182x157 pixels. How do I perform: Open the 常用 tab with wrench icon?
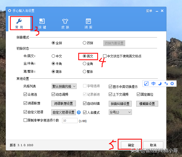(x=19, y=24)
